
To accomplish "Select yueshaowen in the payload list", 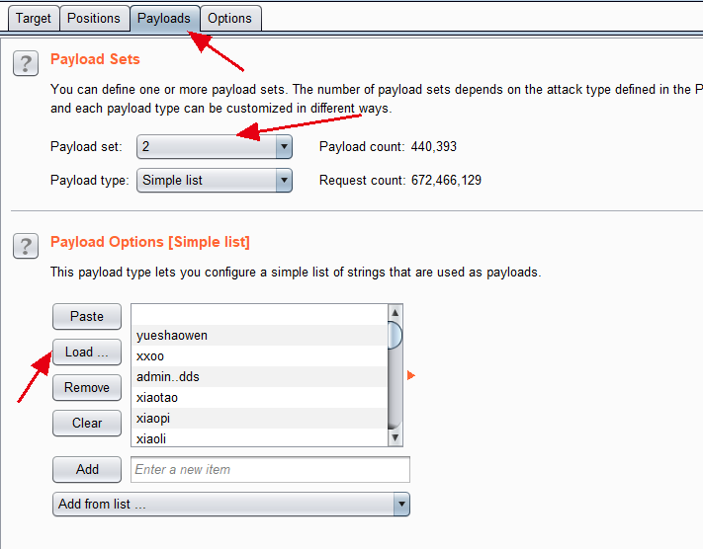I will tap(259, 336).
